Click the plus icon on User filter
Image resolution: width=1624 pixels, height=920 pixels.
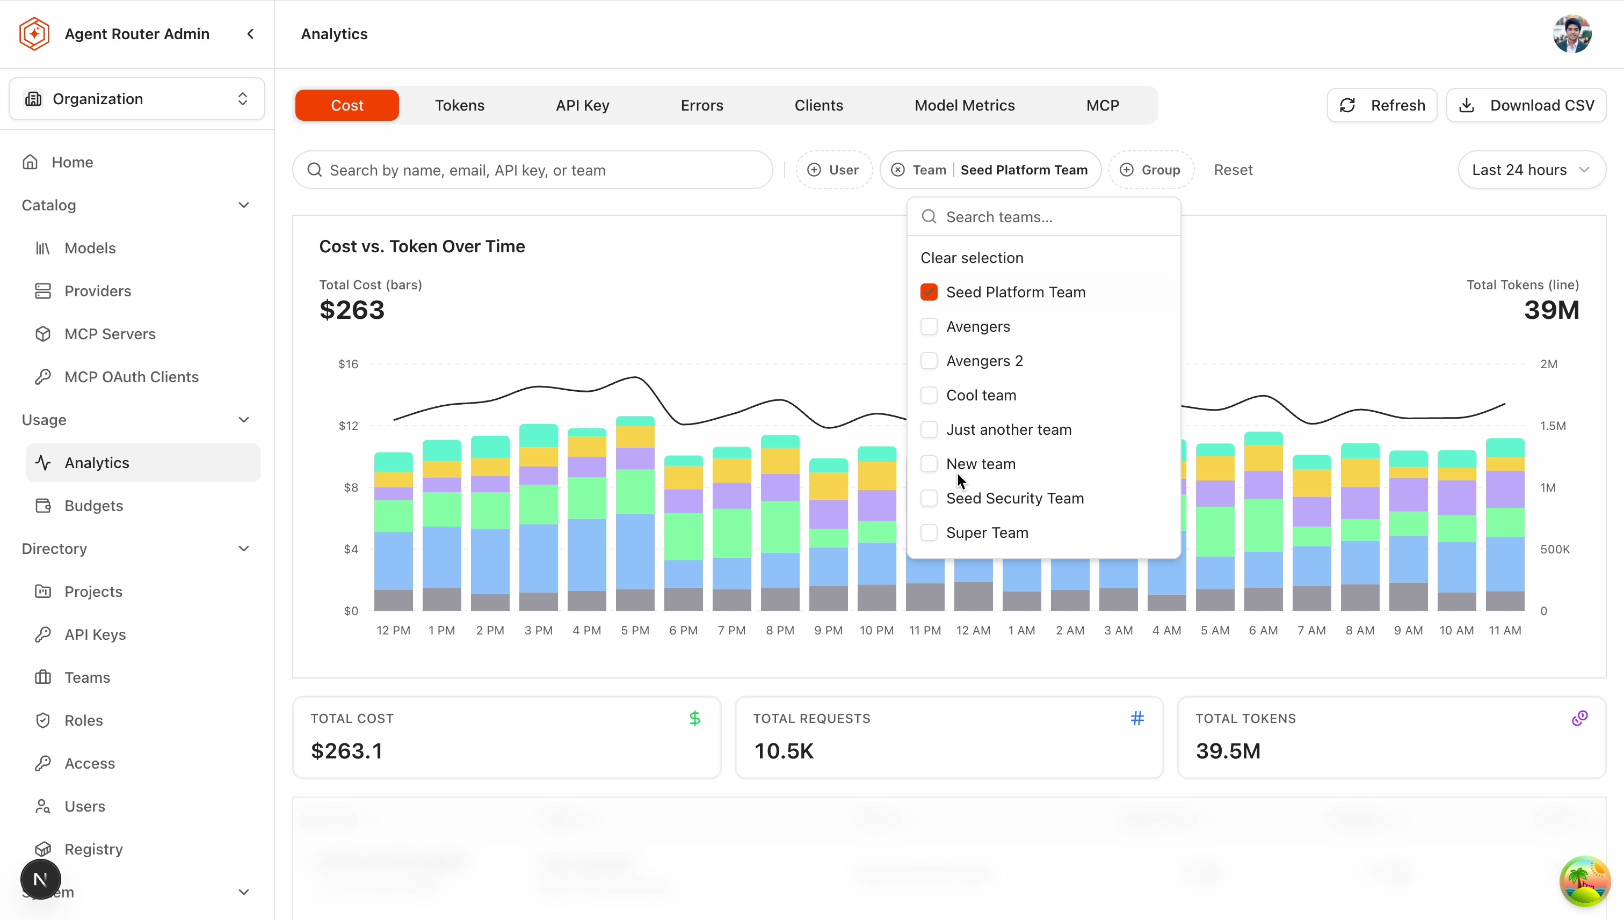tap(814, 170)
